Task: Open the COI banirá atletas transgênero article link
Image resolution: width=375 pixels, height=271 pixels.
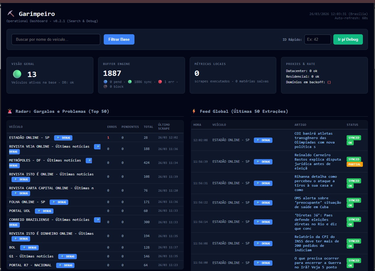Action: (315, 140)
